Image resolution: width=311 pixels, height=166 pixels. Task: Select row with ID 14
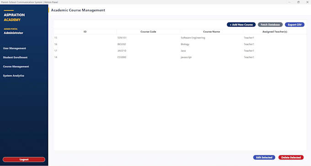[180, 57]
